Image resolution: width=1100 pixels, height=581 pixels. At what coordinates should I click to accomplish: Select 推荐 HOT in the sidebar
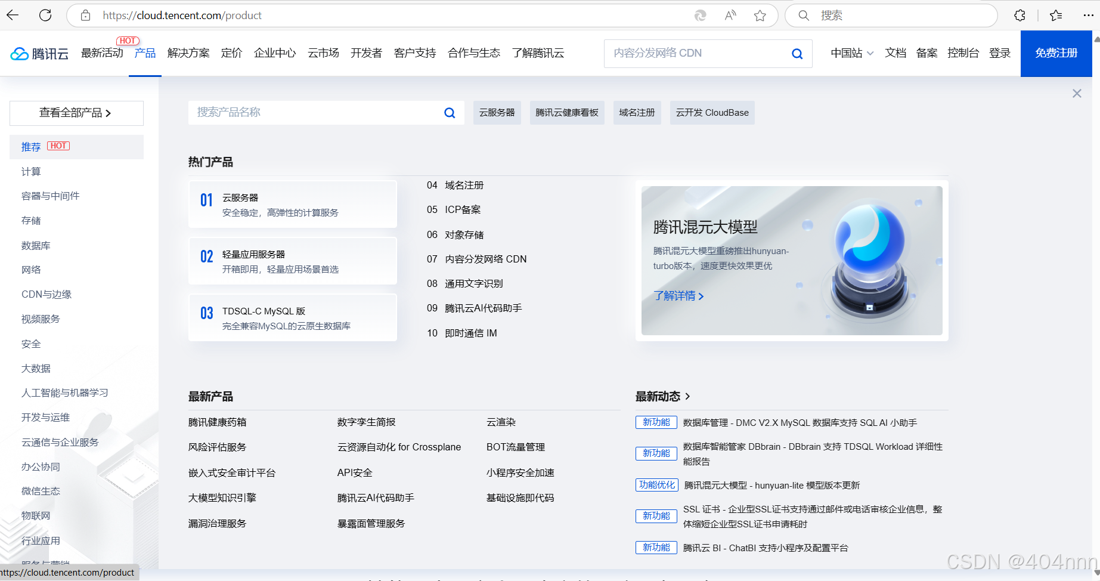pos(76,147)
